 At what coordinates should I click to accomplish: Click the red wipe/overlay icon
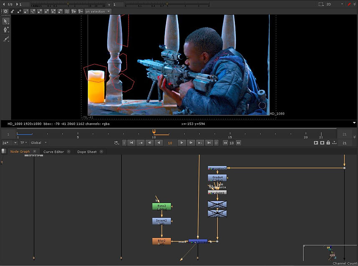coord(349,4)
